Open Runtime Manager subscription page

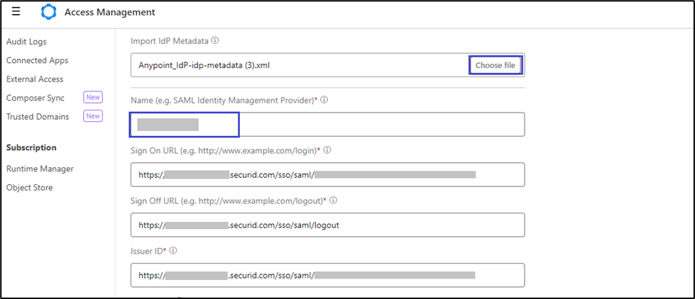pos(40,169)
